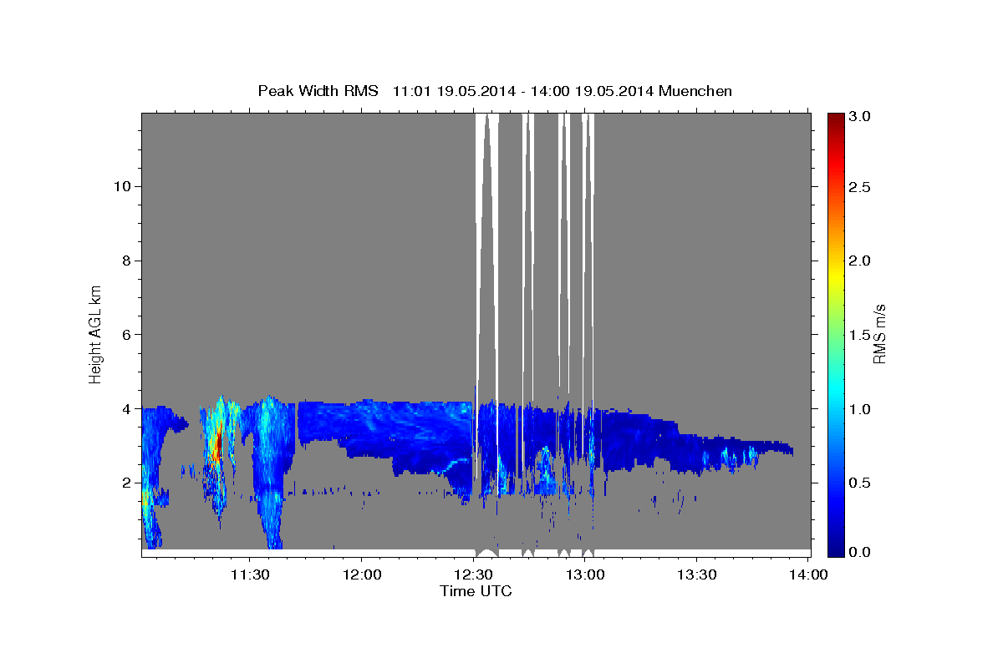Click the colorbar value '0.0'
This screenshot has width=1003, height=668.
[862, 552]
